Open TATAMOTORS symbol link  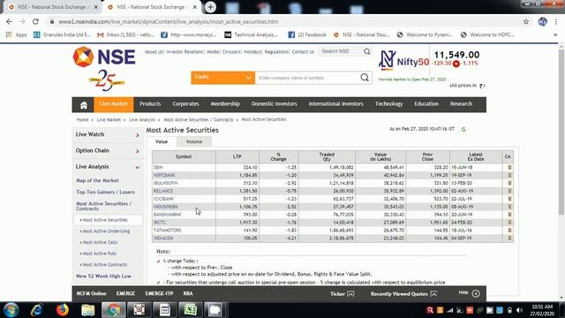click(167, 230)
